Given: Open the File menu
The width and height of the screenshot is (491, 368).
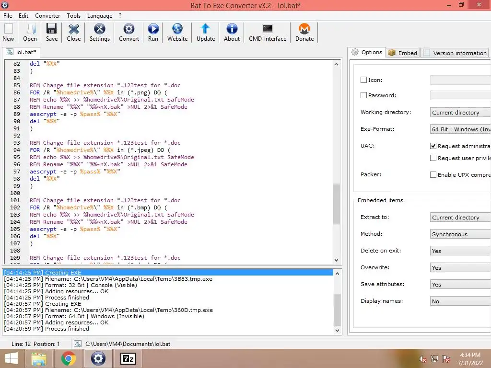Looking at the screenshot, I should tap(8, 16).
